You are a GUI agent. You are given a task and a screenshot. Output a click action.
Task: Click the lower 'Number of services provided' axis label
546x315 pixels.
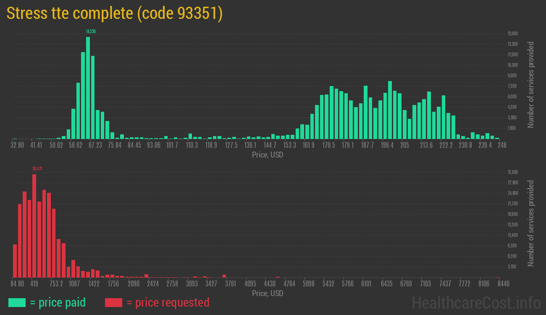pos(531,223)
